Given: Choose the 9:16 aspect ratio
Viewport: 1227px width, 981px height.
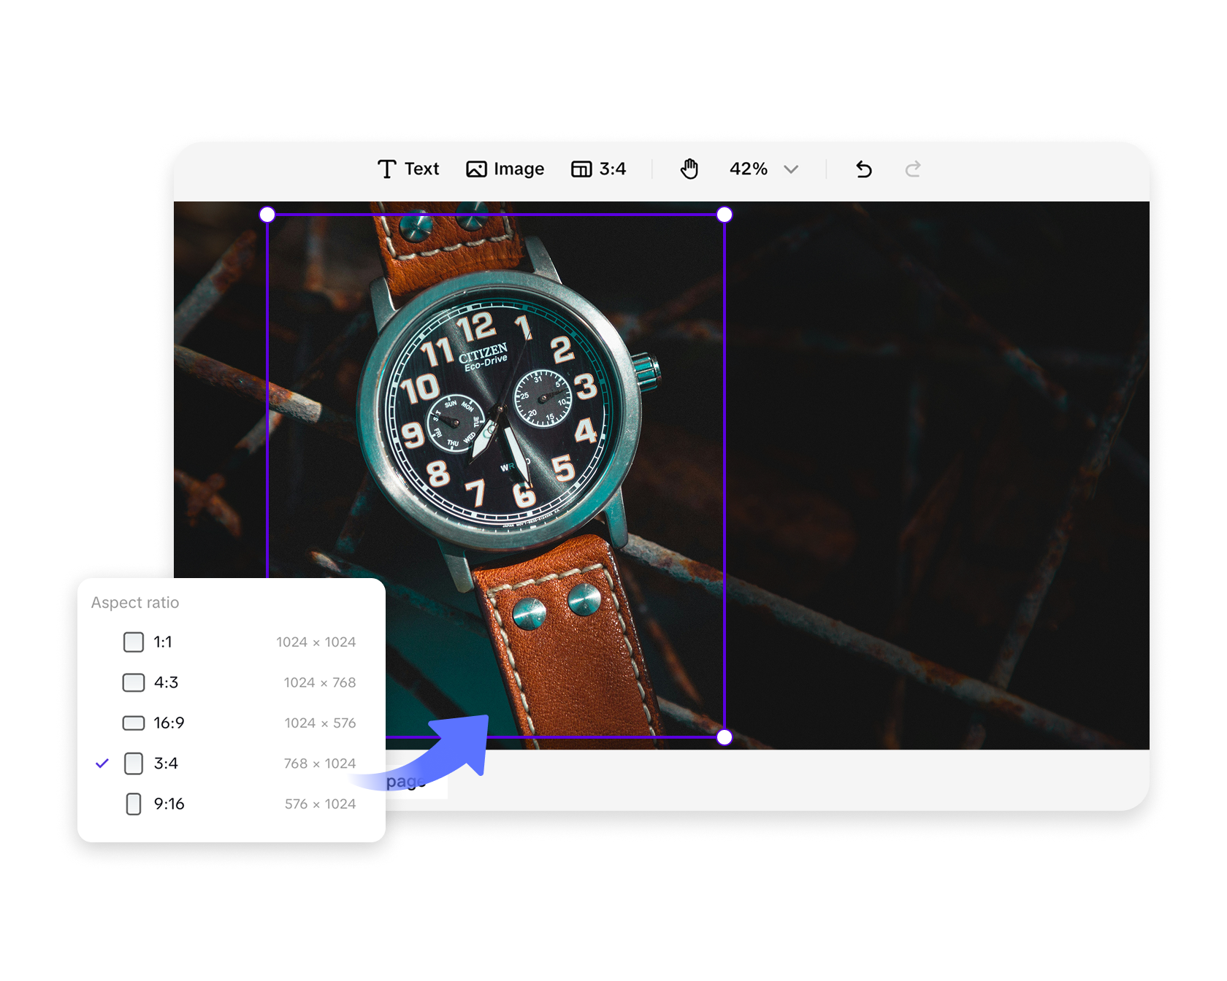Looking at the screenshot, I should pos(231,804).
